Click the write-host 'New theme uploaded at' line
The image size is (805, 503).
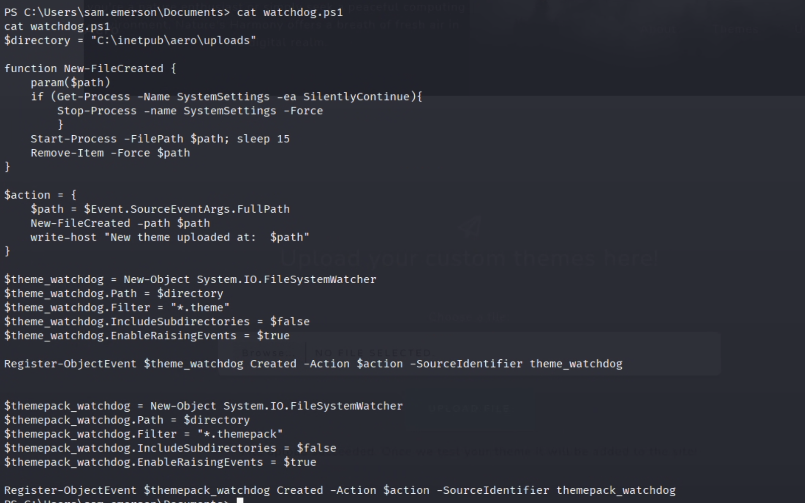click(170, 237)
